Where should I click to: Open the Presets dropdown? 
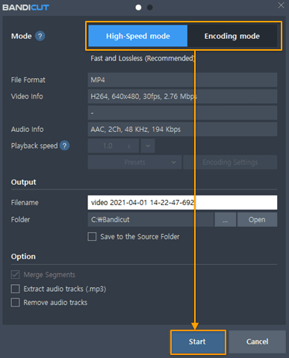[134, 163]
